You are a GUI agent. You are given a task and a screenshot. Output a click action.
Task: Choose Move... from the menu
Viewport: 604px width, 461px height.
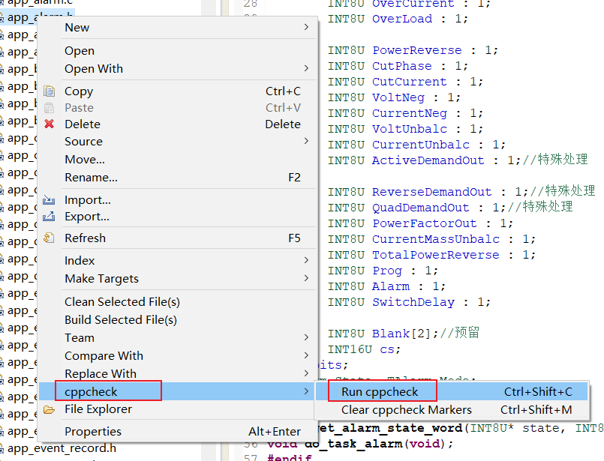[178, 160]
